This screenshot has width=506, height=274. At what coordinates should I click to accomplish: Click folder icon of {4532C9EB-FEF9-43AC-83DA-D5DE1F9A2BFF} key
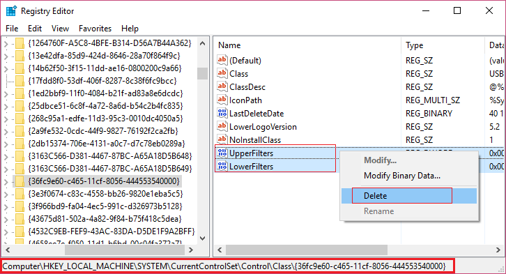pos(20,231)
